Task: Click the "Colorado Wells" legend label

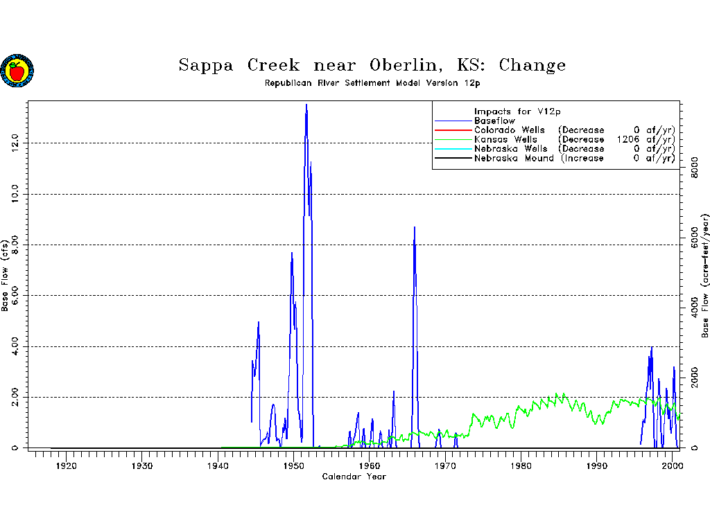Action: tap(510, 130)
